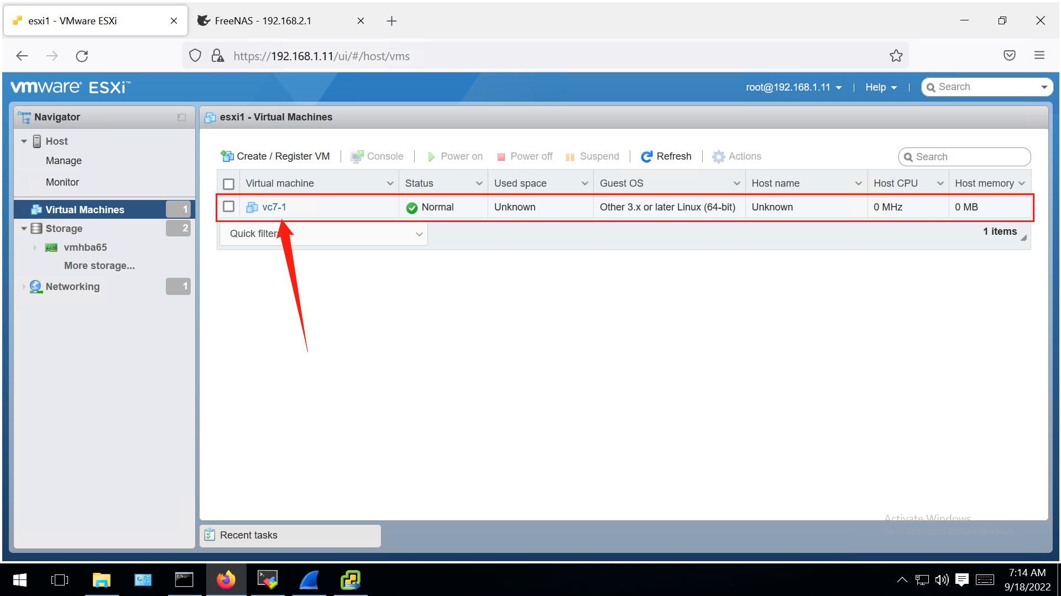
Task: Collapse the Storage tree node
Action: 24,229
